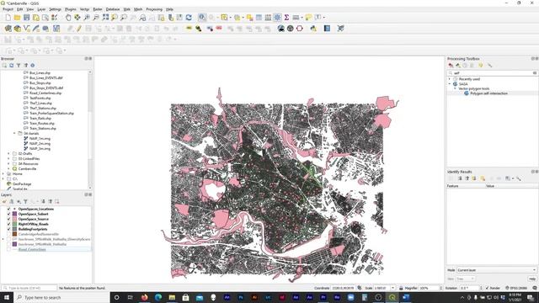Viewport: 539px width, 303px height.
Task: Enable the CambridgeAndSomerville layer checkbox
Action: coord(9,234)
